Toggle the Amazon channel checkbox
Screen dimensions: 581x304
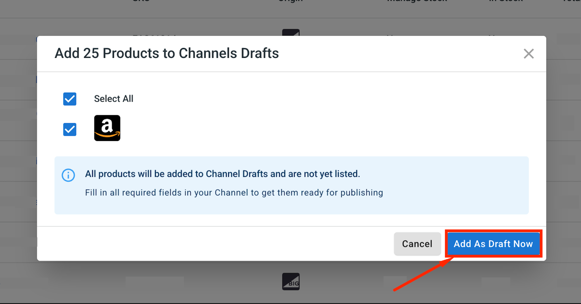point(70,129)
